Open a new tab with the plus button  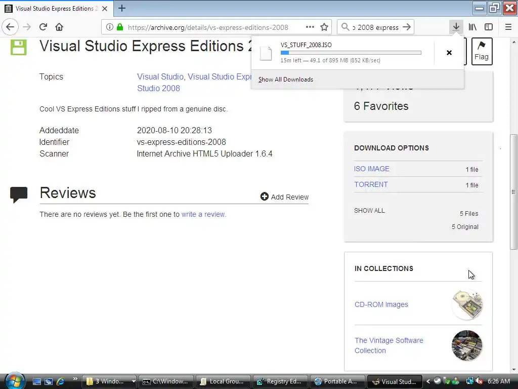pyautogui.click(x=122, y=8)
